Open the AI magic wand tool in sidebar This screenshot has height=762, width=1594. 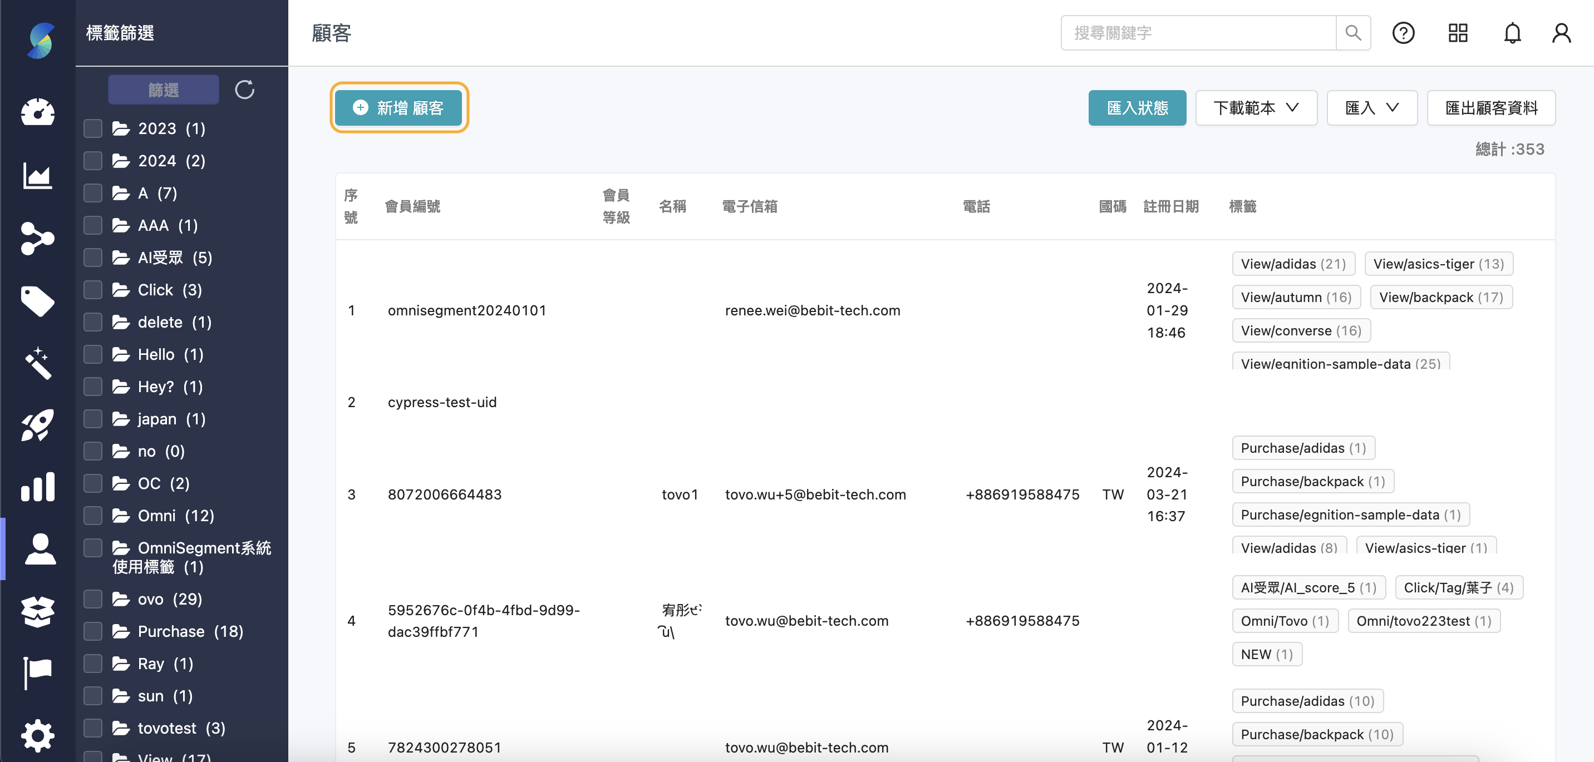(x=38, y=364)
